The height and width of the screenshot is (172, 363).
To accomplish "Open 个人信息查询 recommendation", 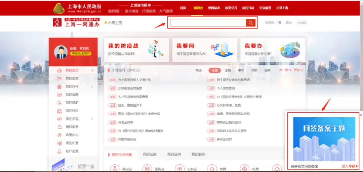I will [x=226, y=88].
